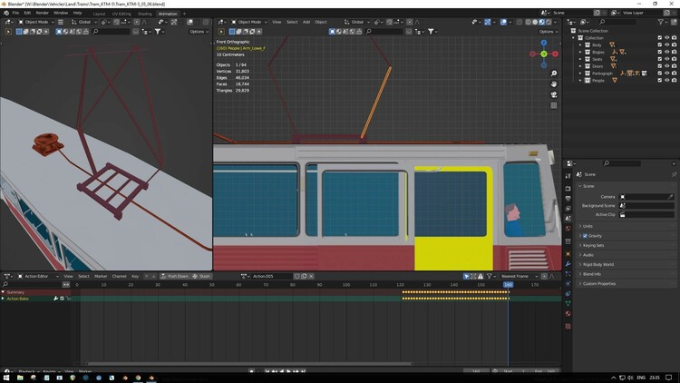Click the Push Down button
680x383 pixels.
[x=176, y=276]
